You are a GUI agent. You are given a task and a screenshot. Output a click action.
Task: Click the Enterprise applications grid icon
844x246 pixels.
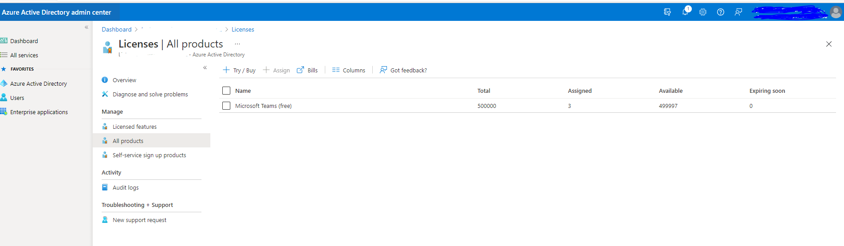pos(4,112)
